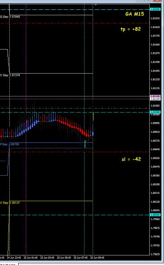
Task: Click the 25 Jun 01:45 time axis label
Action: 31,258
